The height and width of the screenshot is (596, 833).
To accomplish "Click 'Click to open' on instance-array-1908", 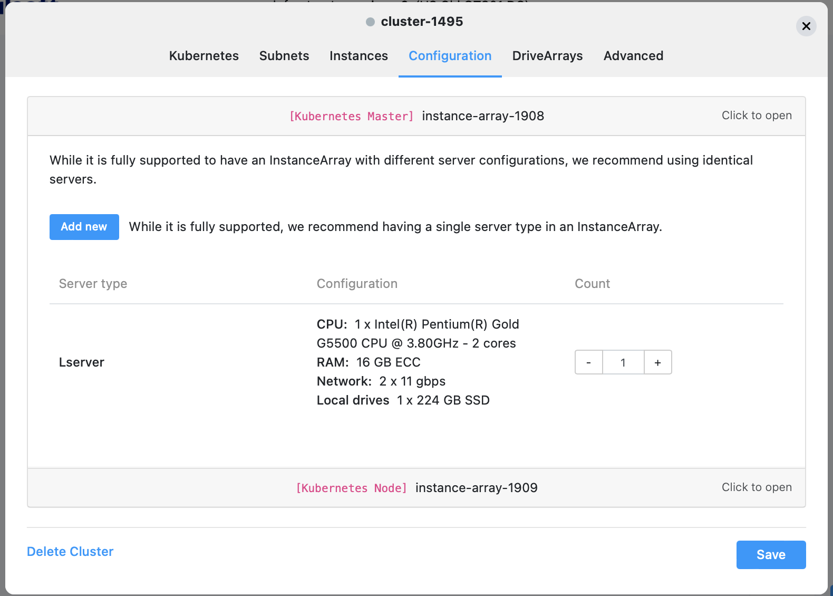I will click(756, 116).
